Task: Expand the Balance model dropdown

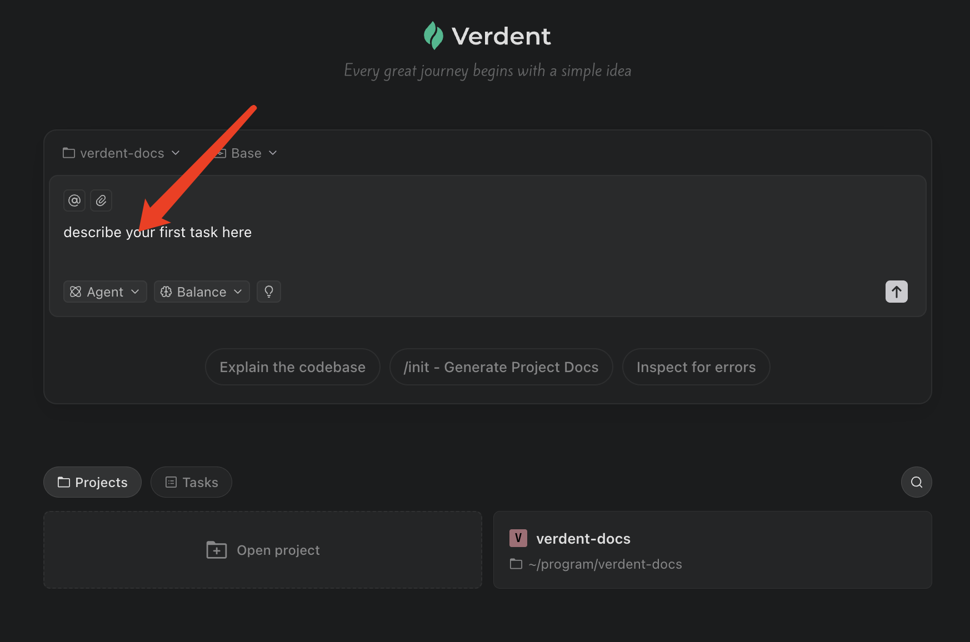Action: (x=202, y=292)
